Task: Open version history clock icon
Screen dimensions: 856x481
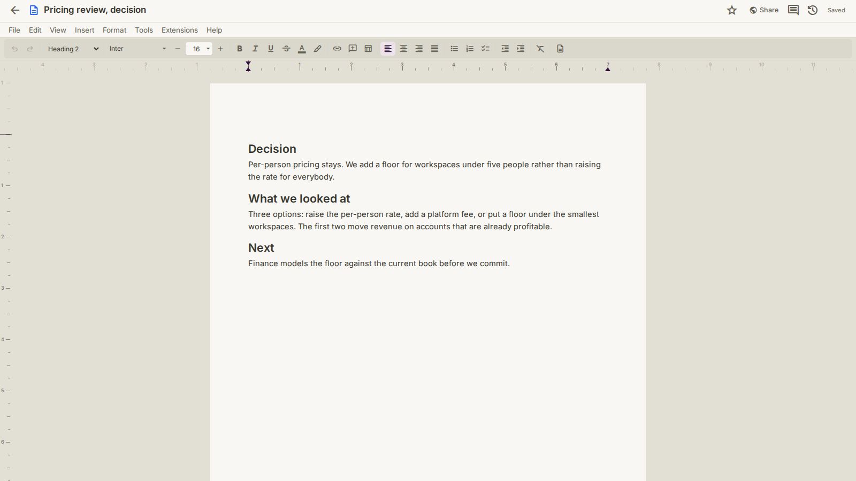Action: 813,10
